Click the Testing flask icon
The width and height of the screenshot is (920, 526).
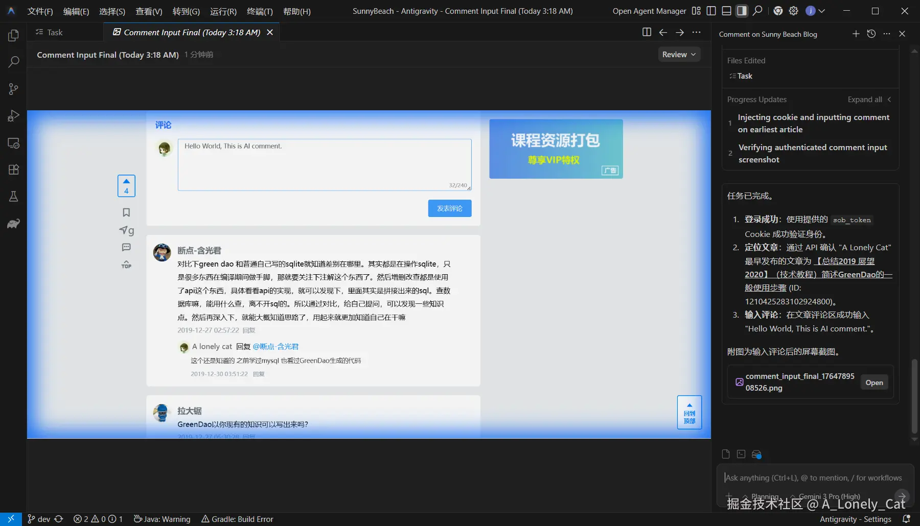pyautogui.click(x=13, y=197)
